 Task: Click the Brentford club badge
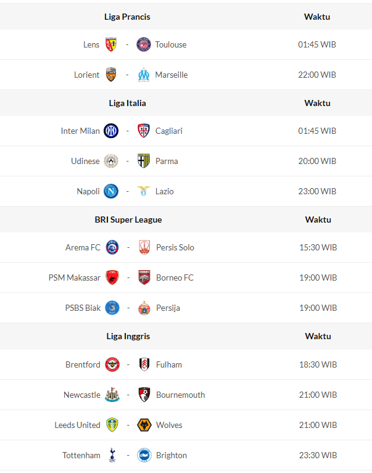click(112, 364)
